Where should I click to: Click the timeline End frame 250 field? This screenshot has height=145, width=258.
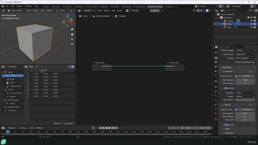click(205, 128)
